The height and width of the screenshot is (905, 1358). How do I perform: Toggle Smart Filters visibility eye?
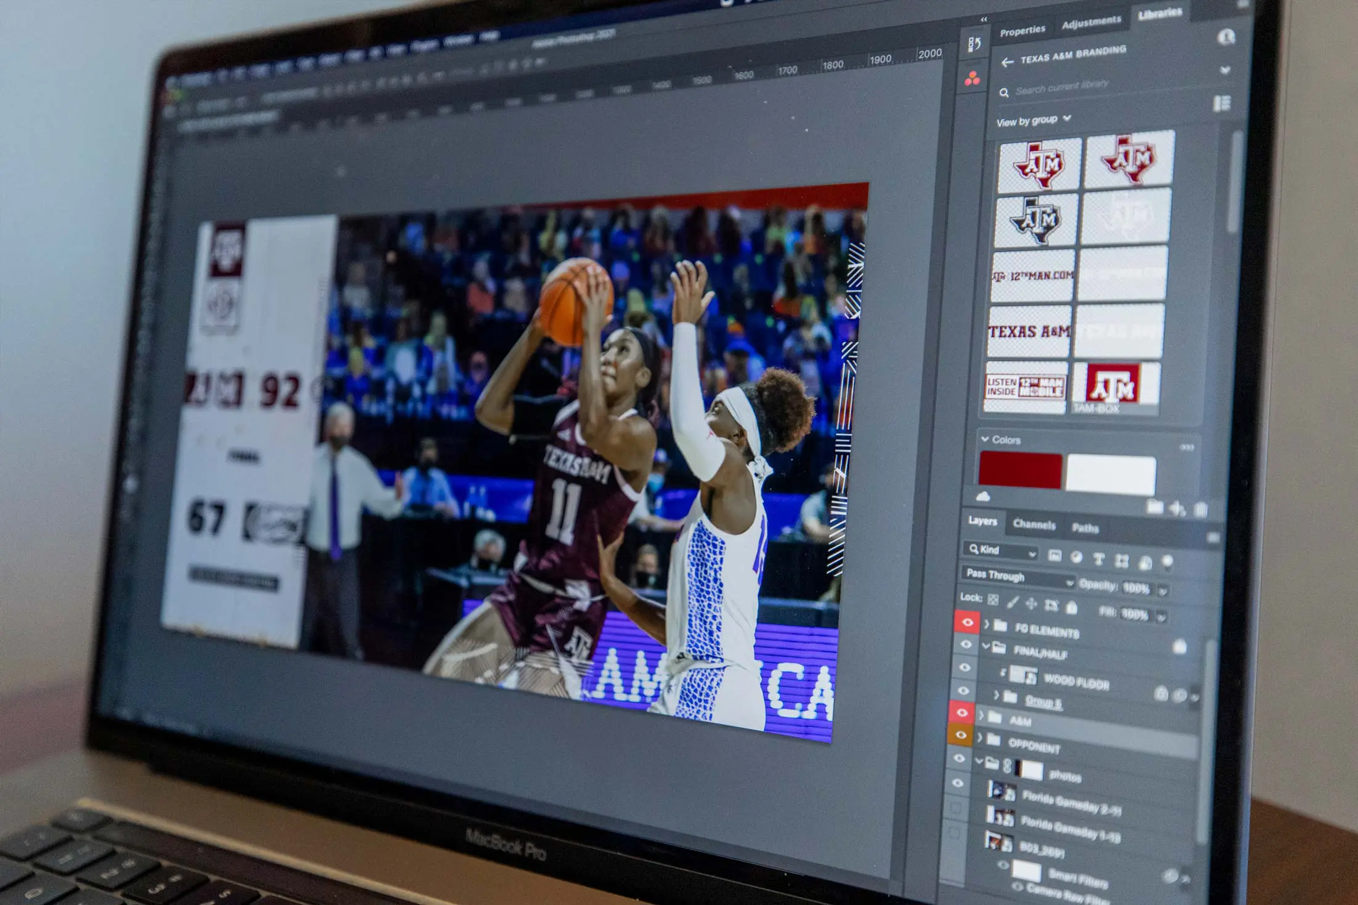tap(1003, 865)
